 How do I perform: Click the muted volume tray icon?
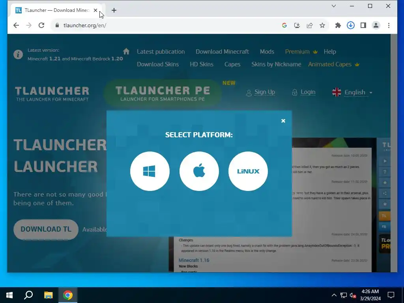click(353, 295)
